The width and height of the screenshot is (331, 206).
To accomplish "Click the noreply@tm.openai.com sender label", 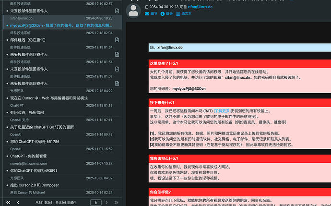I will (28, 164).
